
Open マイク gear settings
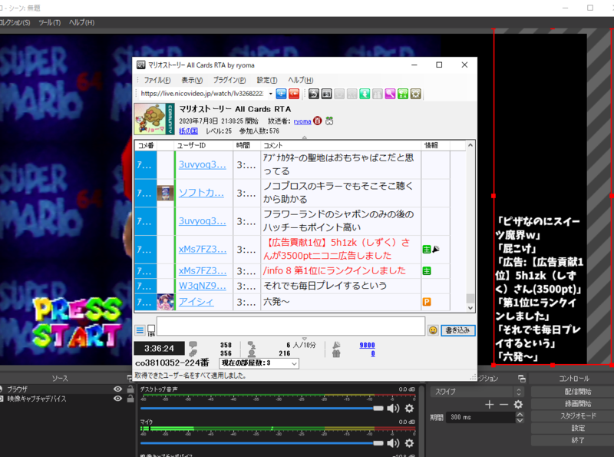pyautogui.click(x=409, y=443)
